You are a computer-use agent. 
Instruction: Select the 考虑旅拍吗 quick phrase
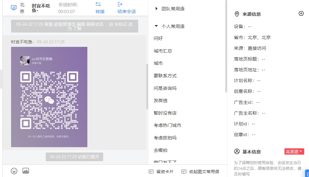pyautogui.click(x=165, y=138)
